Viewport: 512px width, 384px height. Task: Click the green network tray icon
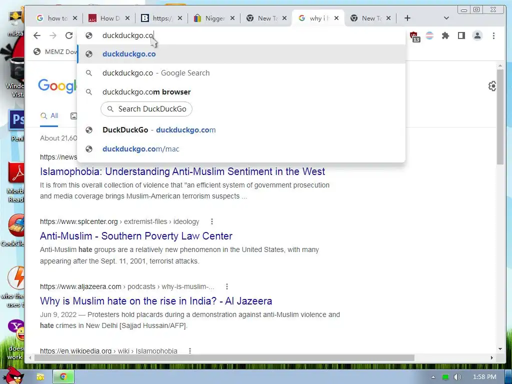point(445,377)
